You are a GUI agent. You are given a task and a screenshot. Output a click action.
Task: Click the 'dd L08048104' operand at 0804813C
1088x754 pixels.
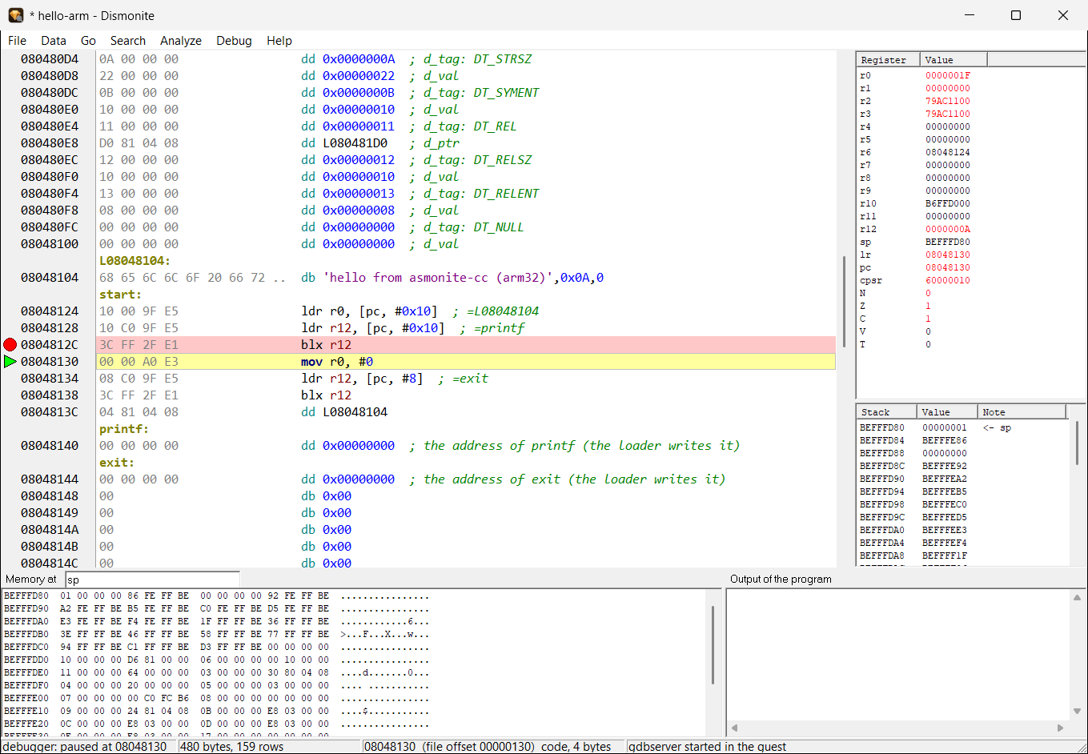click(355, 412)
